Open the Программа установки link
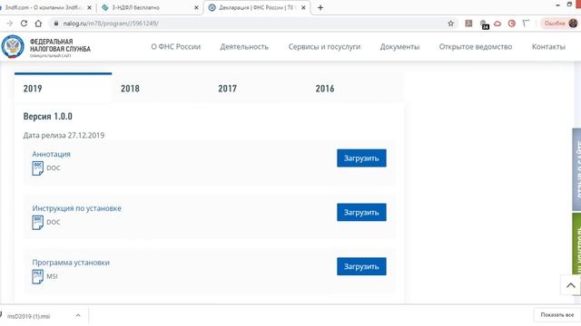 click(x=71, y=263)
